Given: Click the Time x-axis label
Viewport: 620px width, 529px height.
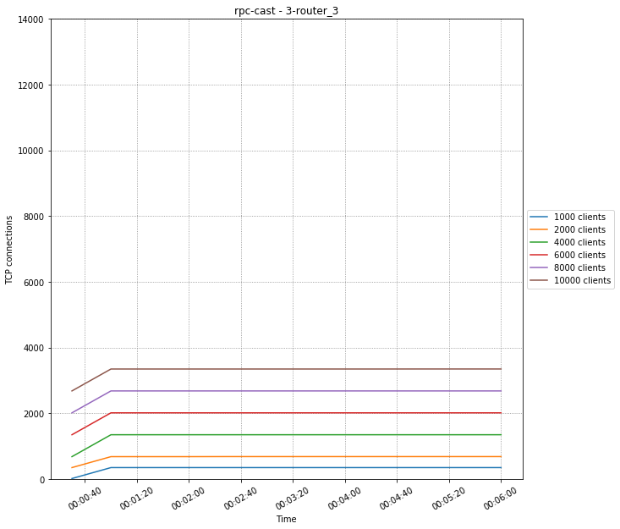Looking at the screenshot, I should [286, 519].
